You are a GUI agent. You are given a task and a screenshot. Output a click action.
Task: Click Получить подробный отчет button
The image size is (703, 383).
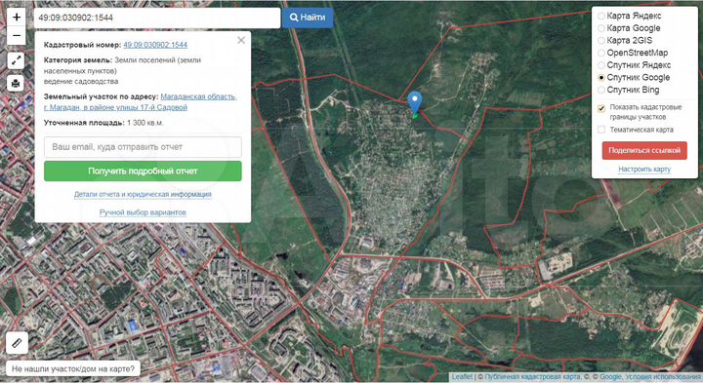click(143, 171)
